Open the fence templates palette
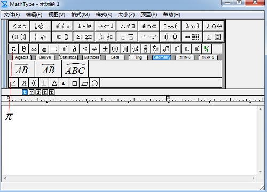Image resolution: width=267 pixels, height=192 pixels. pyautogui.click(x=19, y=37)
